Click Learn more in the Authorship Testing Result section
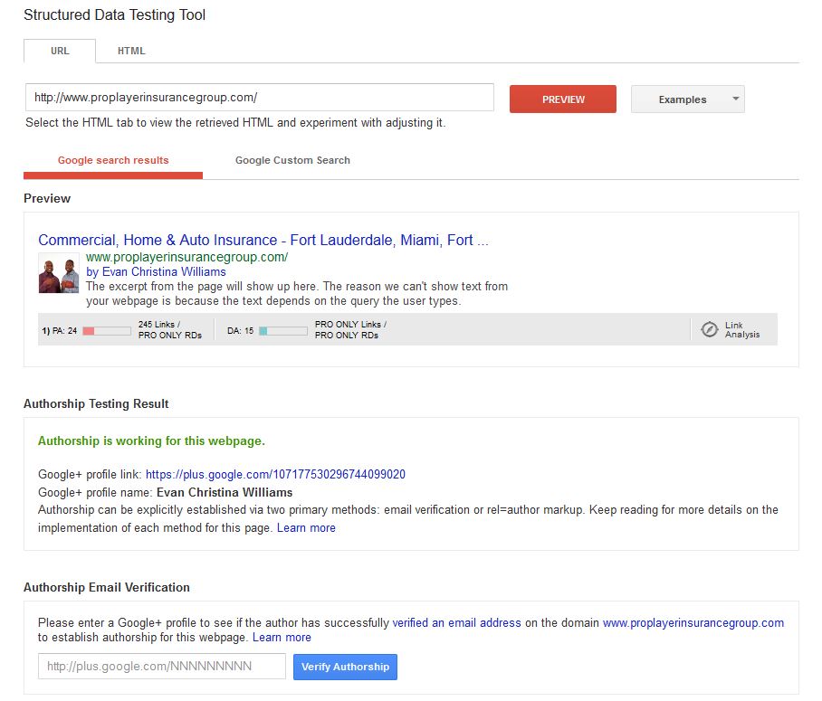 (x=306, y=528)
